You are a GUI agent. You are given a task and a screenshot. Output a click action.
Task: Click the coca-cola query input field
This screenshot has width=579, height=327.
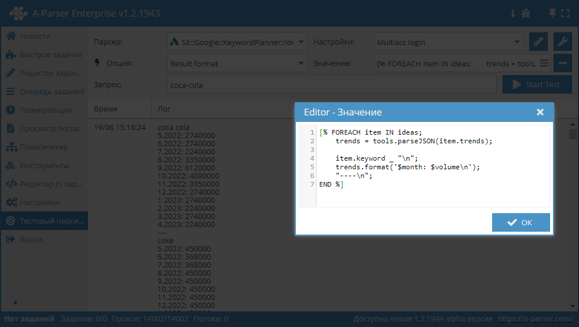tap(332, 84)
